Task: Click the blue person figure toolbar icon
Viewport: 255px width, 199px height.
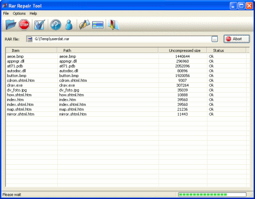Action: pyautogui.click(x=69, y=25)
